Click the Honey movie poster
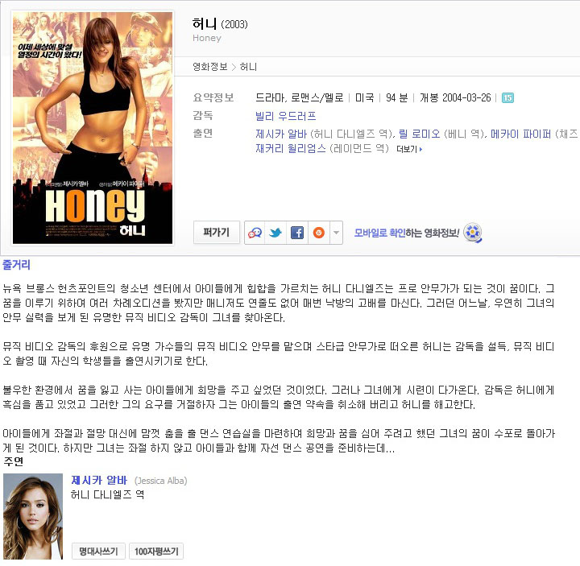 point(93,128)
